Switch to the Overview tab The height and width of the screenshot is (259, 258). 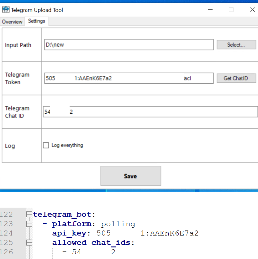pyautogui.click(x=12, y=22)
